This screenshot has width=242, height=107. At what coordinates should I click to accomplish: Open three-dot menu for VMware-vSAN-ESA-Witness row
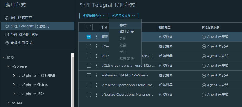96,75
